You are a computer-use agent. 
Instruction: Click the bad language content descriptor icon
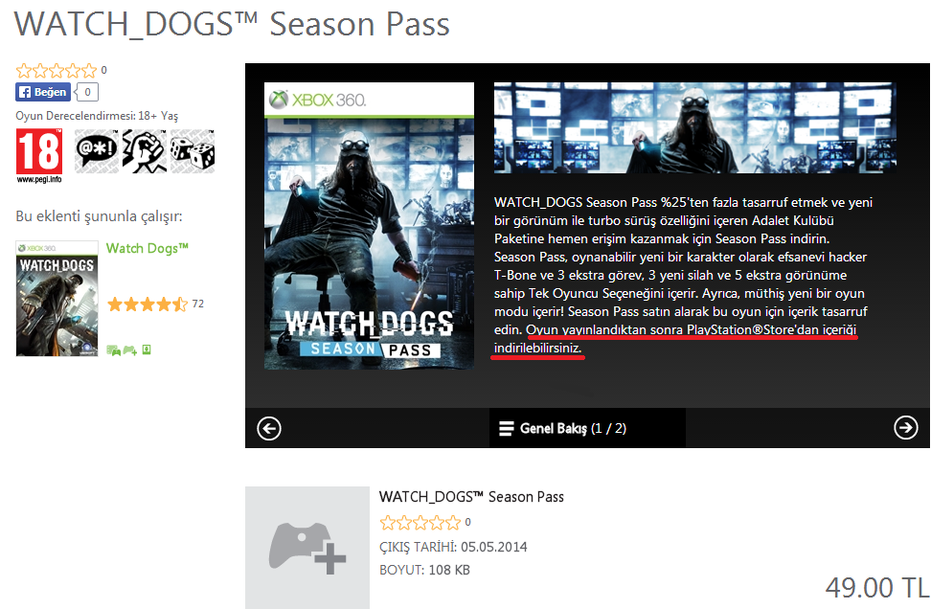pyautogui.click(x=96, y=150)
